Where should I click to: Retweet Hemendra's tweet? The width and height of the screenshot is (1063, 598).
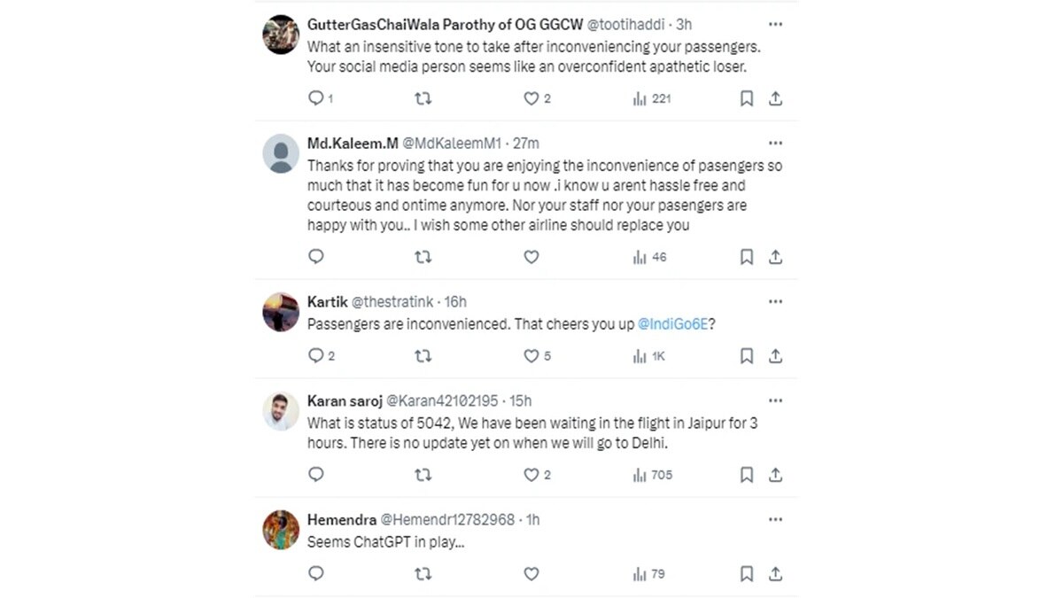[x=423, y=573]
